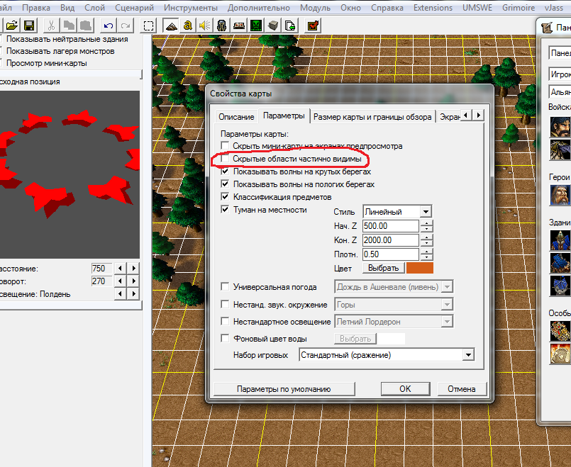Screen dimensions: 571x467
Task: Enable Нестандартное освещение checkbox
Action: pos(225,321)
